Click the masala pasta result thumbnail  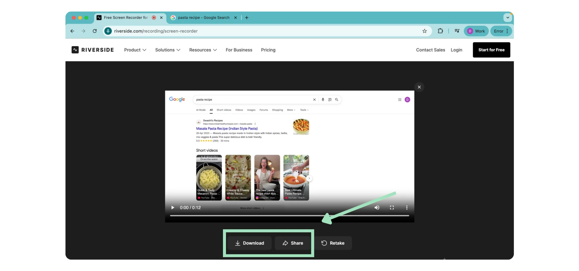301,127
